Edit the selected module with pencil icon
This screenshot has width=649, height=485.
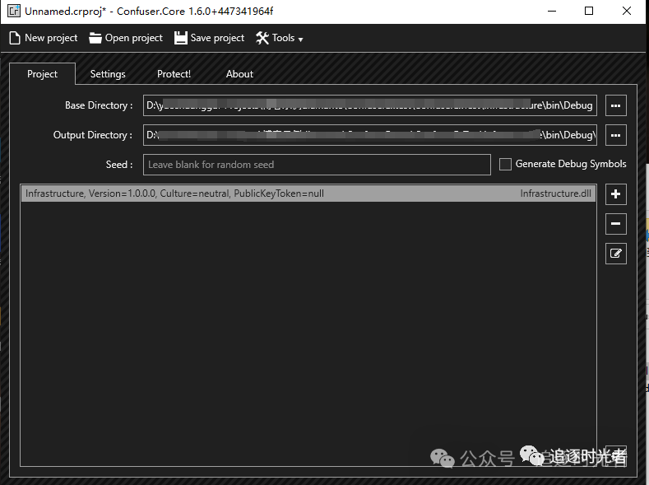615,254
